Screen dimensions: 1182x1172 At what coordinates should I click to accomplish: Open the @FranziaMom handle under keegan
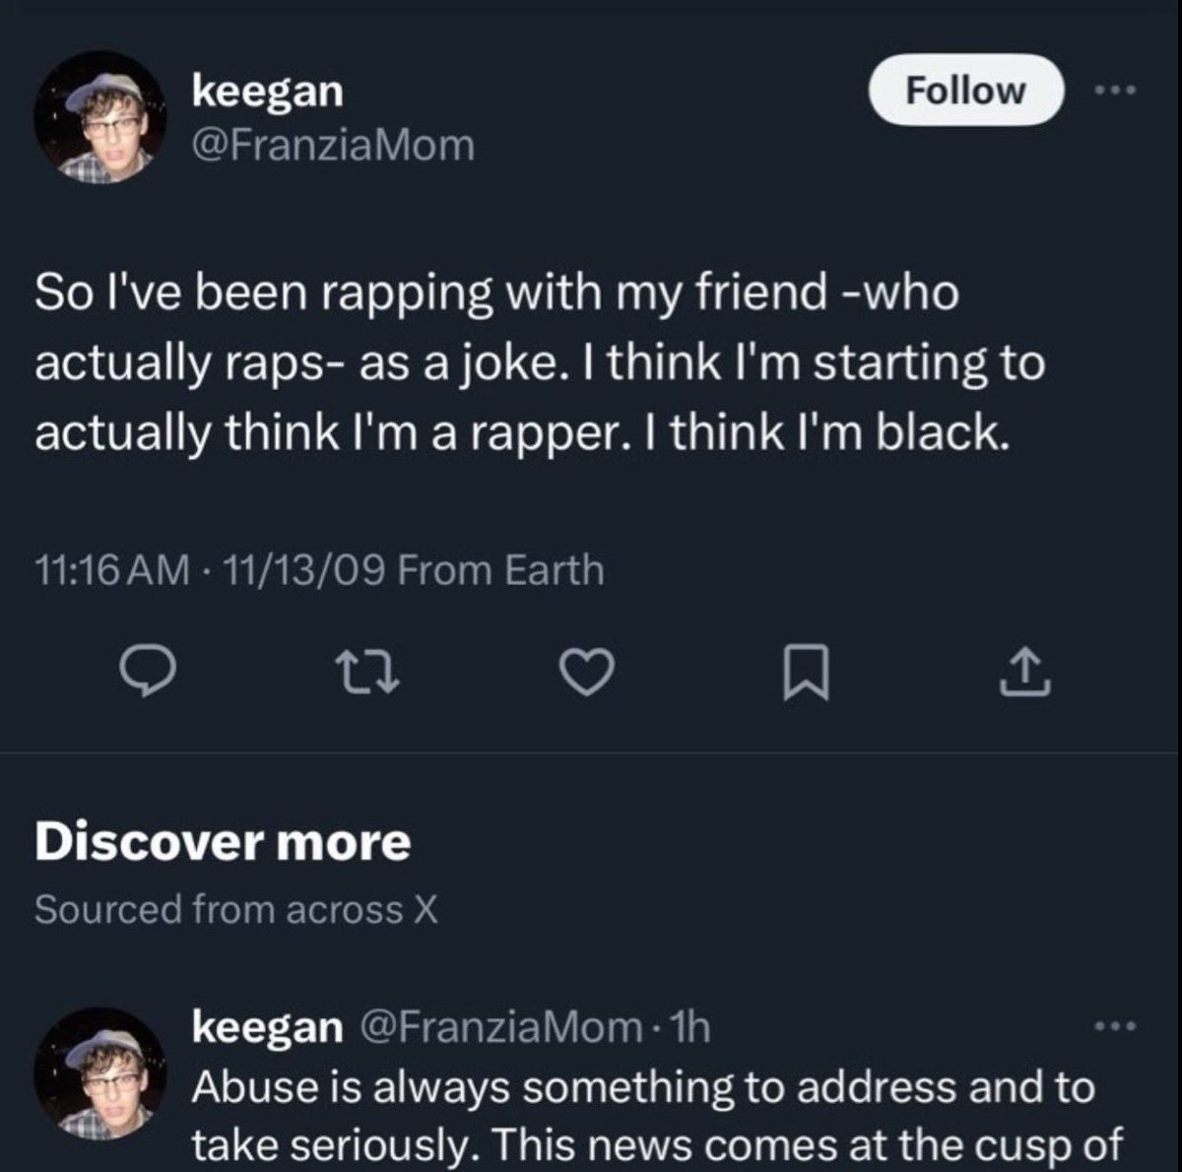click(x=333, y=146)
